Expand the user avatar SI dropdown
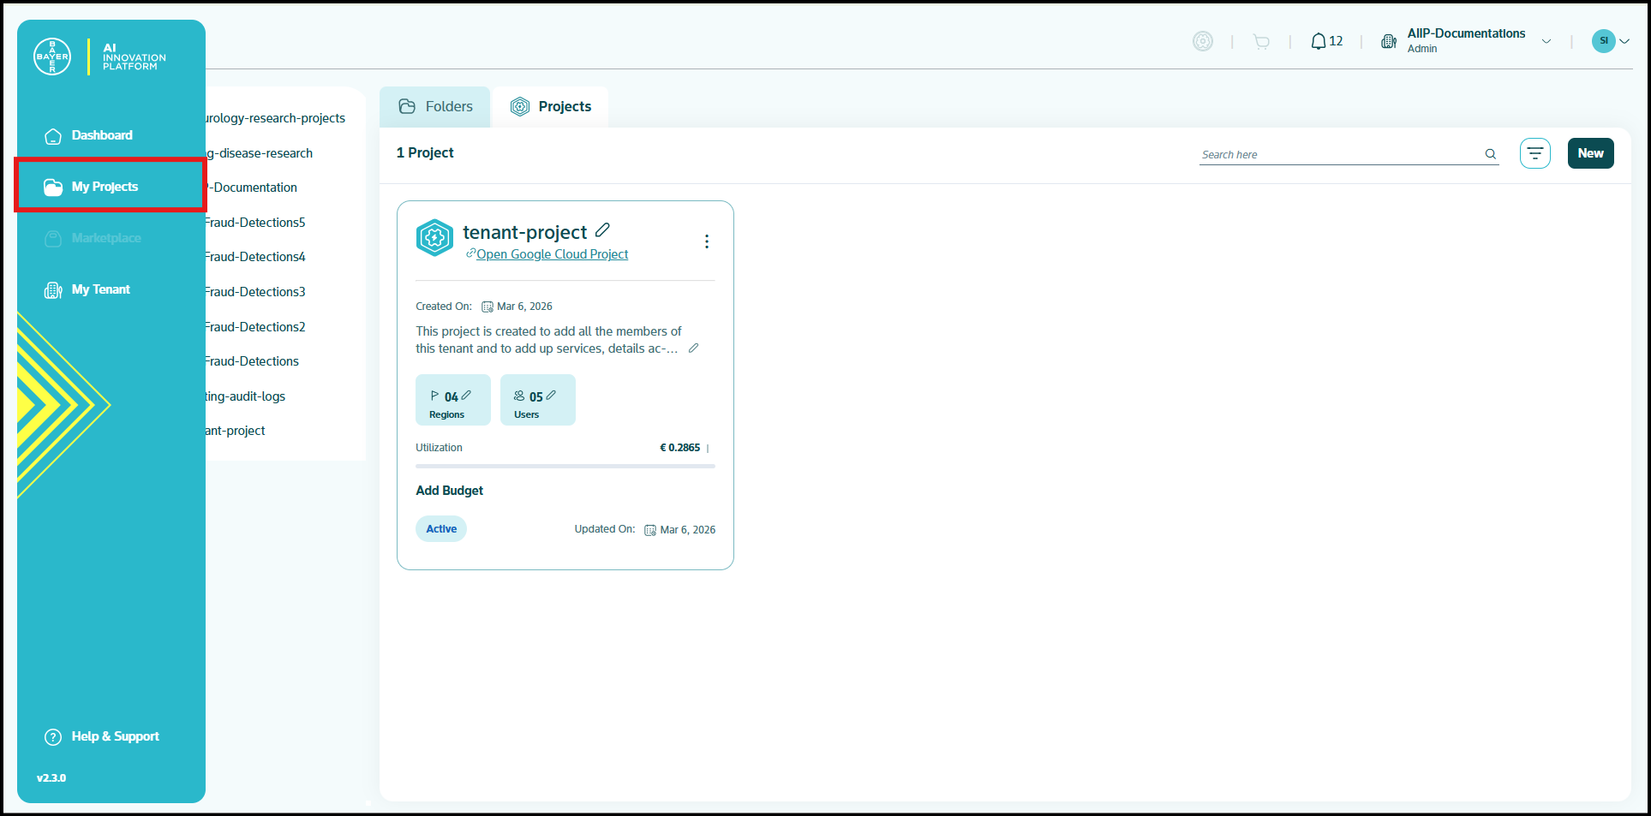This screenshot has height=816, width=1651. coord(1624,41)
